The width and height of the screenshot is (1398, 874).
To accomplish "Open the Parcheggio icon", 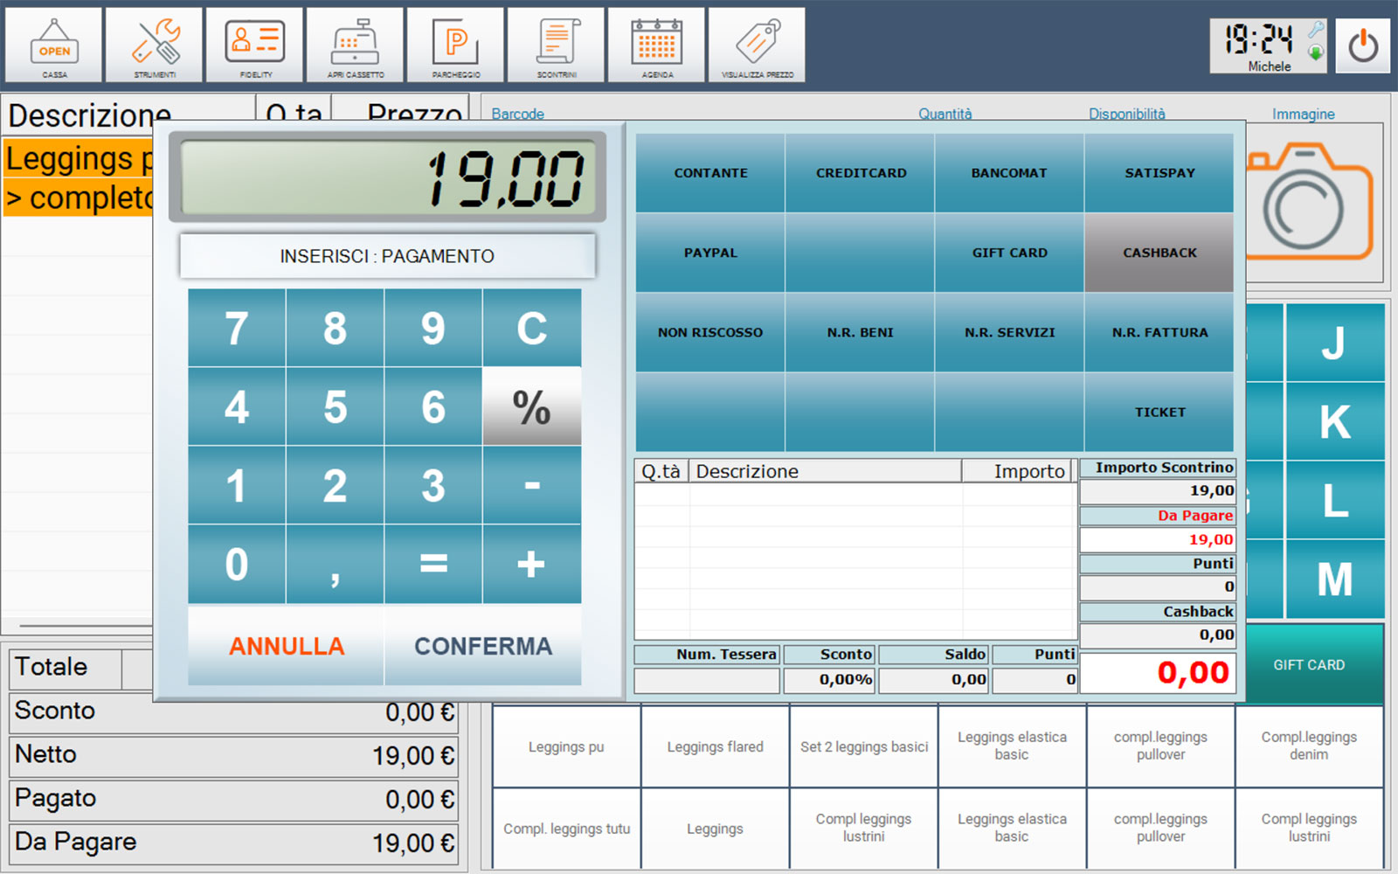I will (456, 45).
